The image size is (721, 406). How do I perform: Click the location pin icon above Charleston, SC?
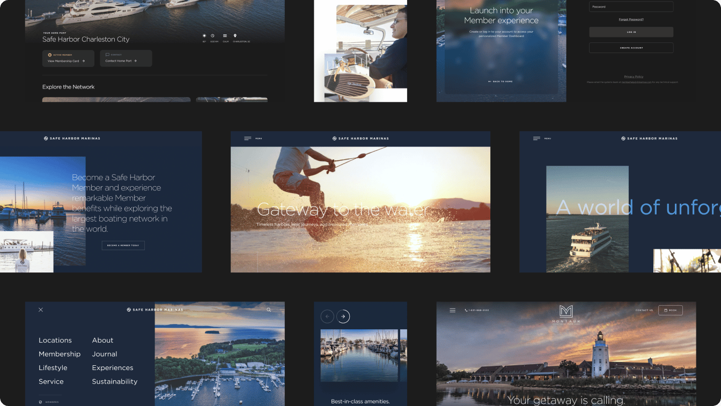coord(235,35)
